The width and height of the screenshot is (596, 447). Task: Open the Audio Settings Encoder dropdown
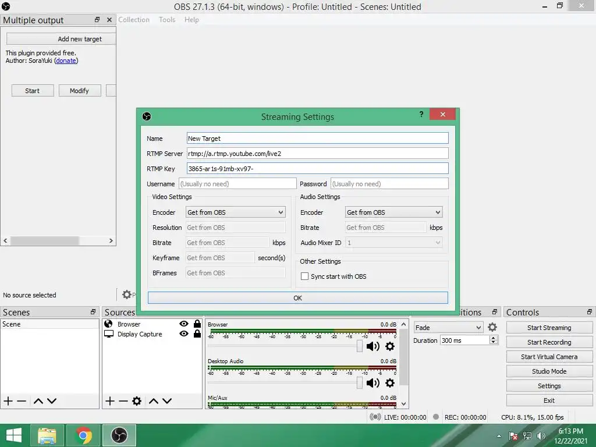[394, 212]
